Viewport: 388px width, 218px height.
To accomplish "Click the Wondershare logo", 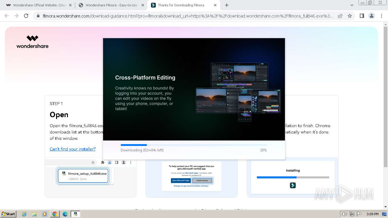I will [x=32, y=42].
